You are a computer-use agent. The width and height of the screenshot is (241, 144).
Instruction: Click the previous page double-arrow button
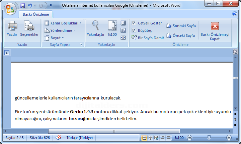point(235,114)
